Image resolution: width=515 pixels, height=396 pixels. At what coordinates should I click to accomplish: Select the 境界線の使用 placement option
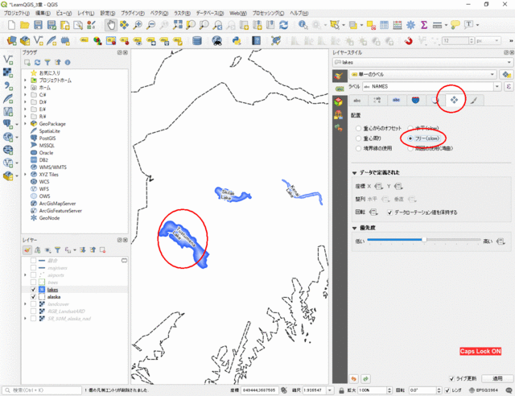click(359, 149)
